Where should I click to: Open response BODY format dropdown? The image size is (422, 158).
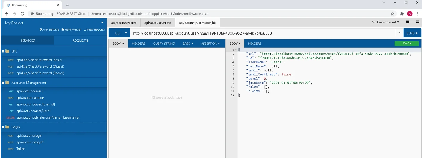tap(235, 44)
